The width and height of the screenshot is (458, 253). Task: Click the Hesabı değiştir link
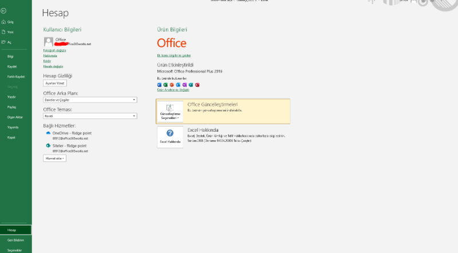53,66
